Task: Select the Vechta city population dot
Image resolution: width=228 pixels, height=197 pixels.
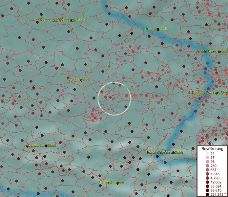Action: [x=81, y=80]
